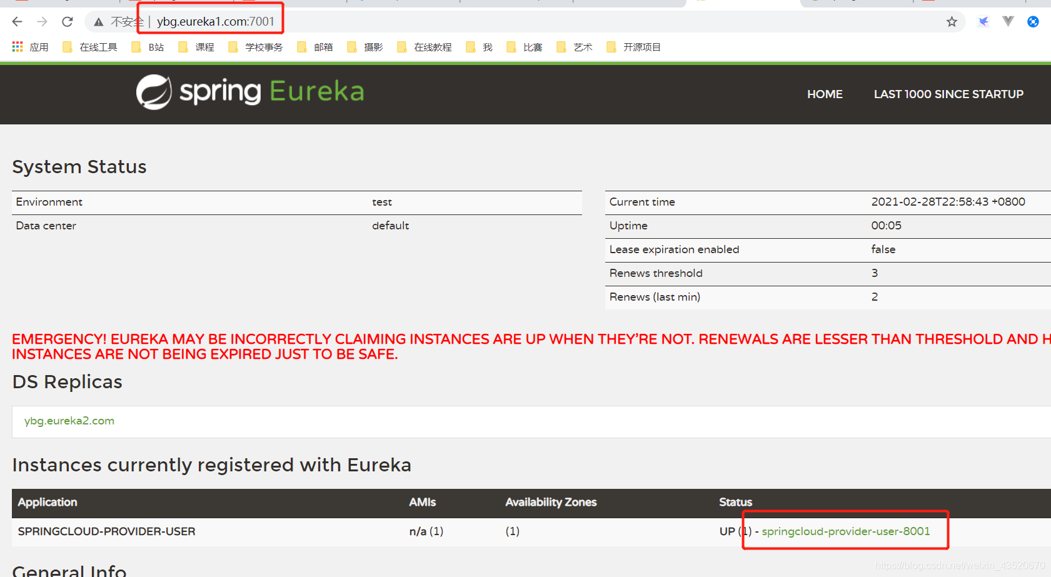Click the browser forward arrow
Viewport: 1051px width, 577px height.
(x=42, y=22)
